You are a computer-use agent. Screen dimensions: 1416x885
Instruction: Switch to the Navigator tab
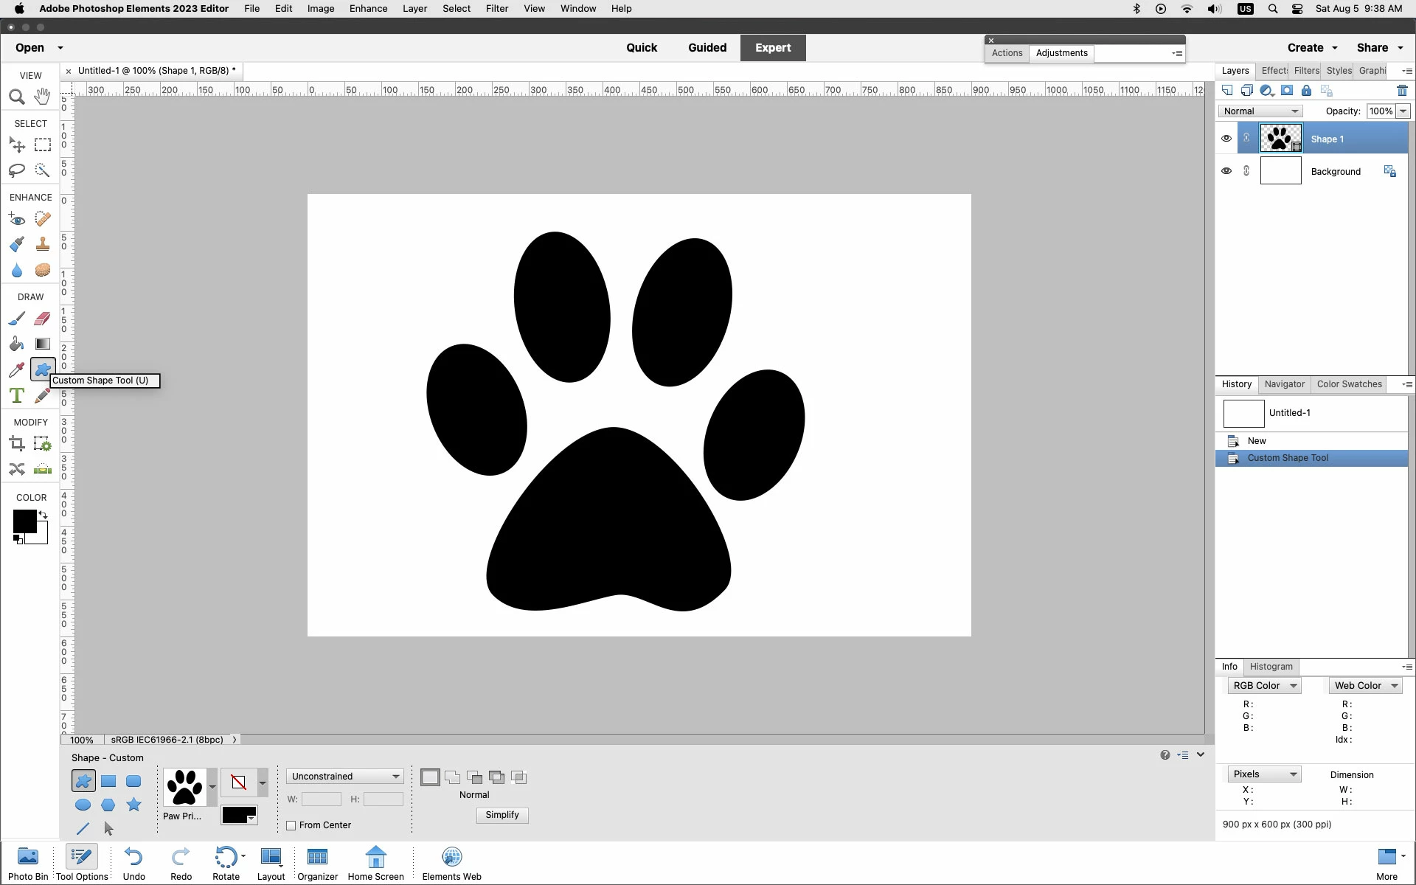coord(1284,384)
